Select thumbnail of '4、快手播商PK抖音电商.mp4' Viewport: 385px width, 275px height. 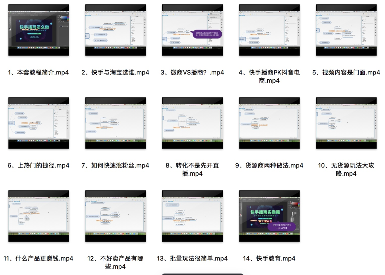pyautogui.click(x=269, y=30)
